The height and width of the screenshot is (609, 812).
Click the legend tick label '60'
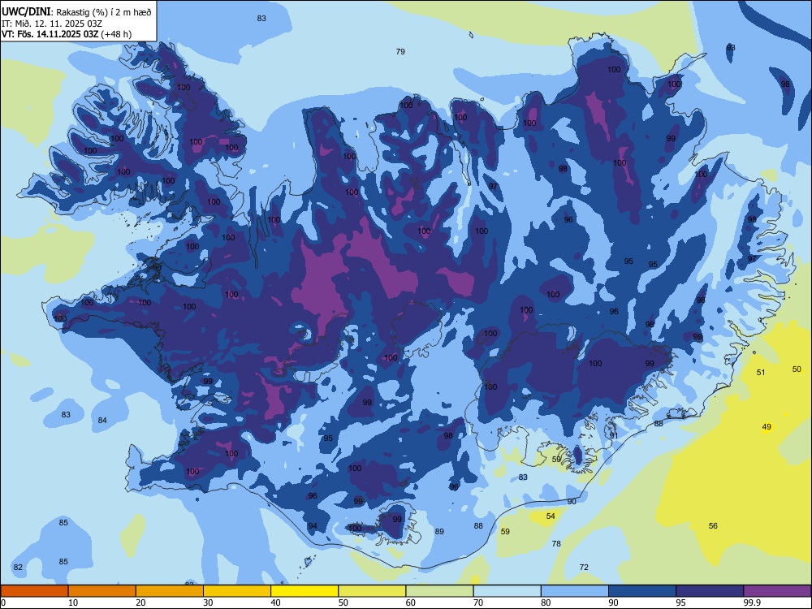tap(411, 603)
